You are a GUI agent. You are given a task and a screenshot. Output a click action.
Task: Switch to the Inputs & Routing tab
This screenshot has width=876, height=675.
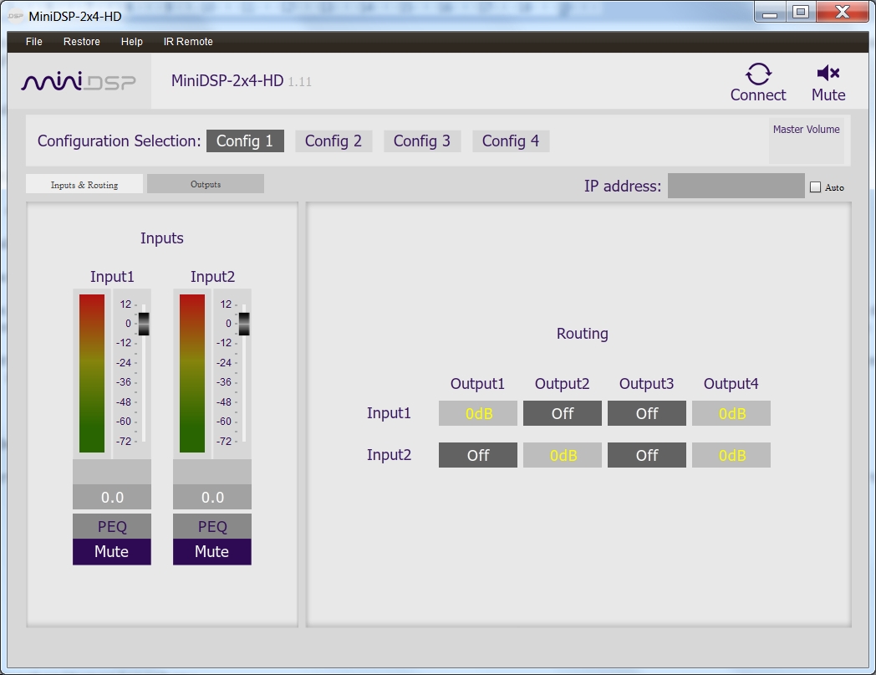tap(84, 185)
